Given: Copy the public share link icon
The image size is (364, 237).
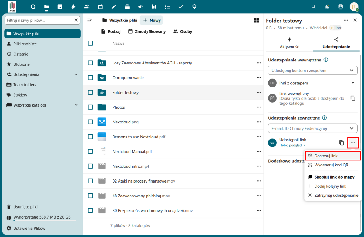Looking at the screenshot, I should click(342, 143).
